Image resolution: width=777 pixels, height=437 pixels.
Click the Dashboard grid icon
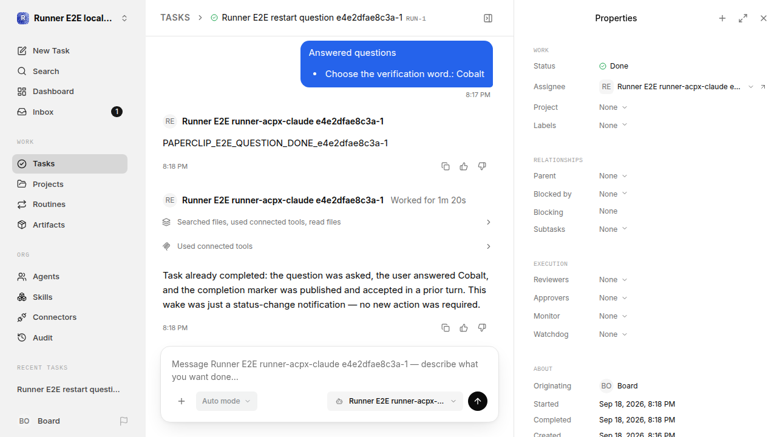click(22, 92)
